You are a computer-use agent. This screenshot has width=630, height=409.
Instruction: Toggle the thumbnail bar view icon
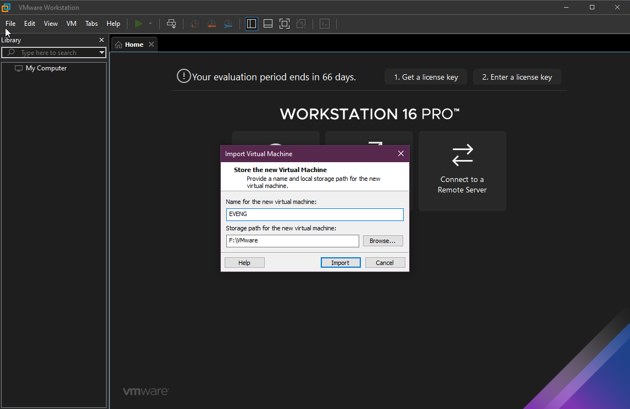click(x=268, y=24)
